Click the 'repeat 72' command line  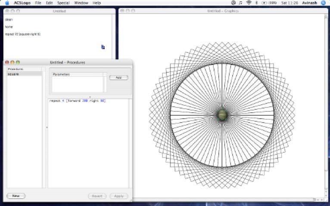point(23,34)
